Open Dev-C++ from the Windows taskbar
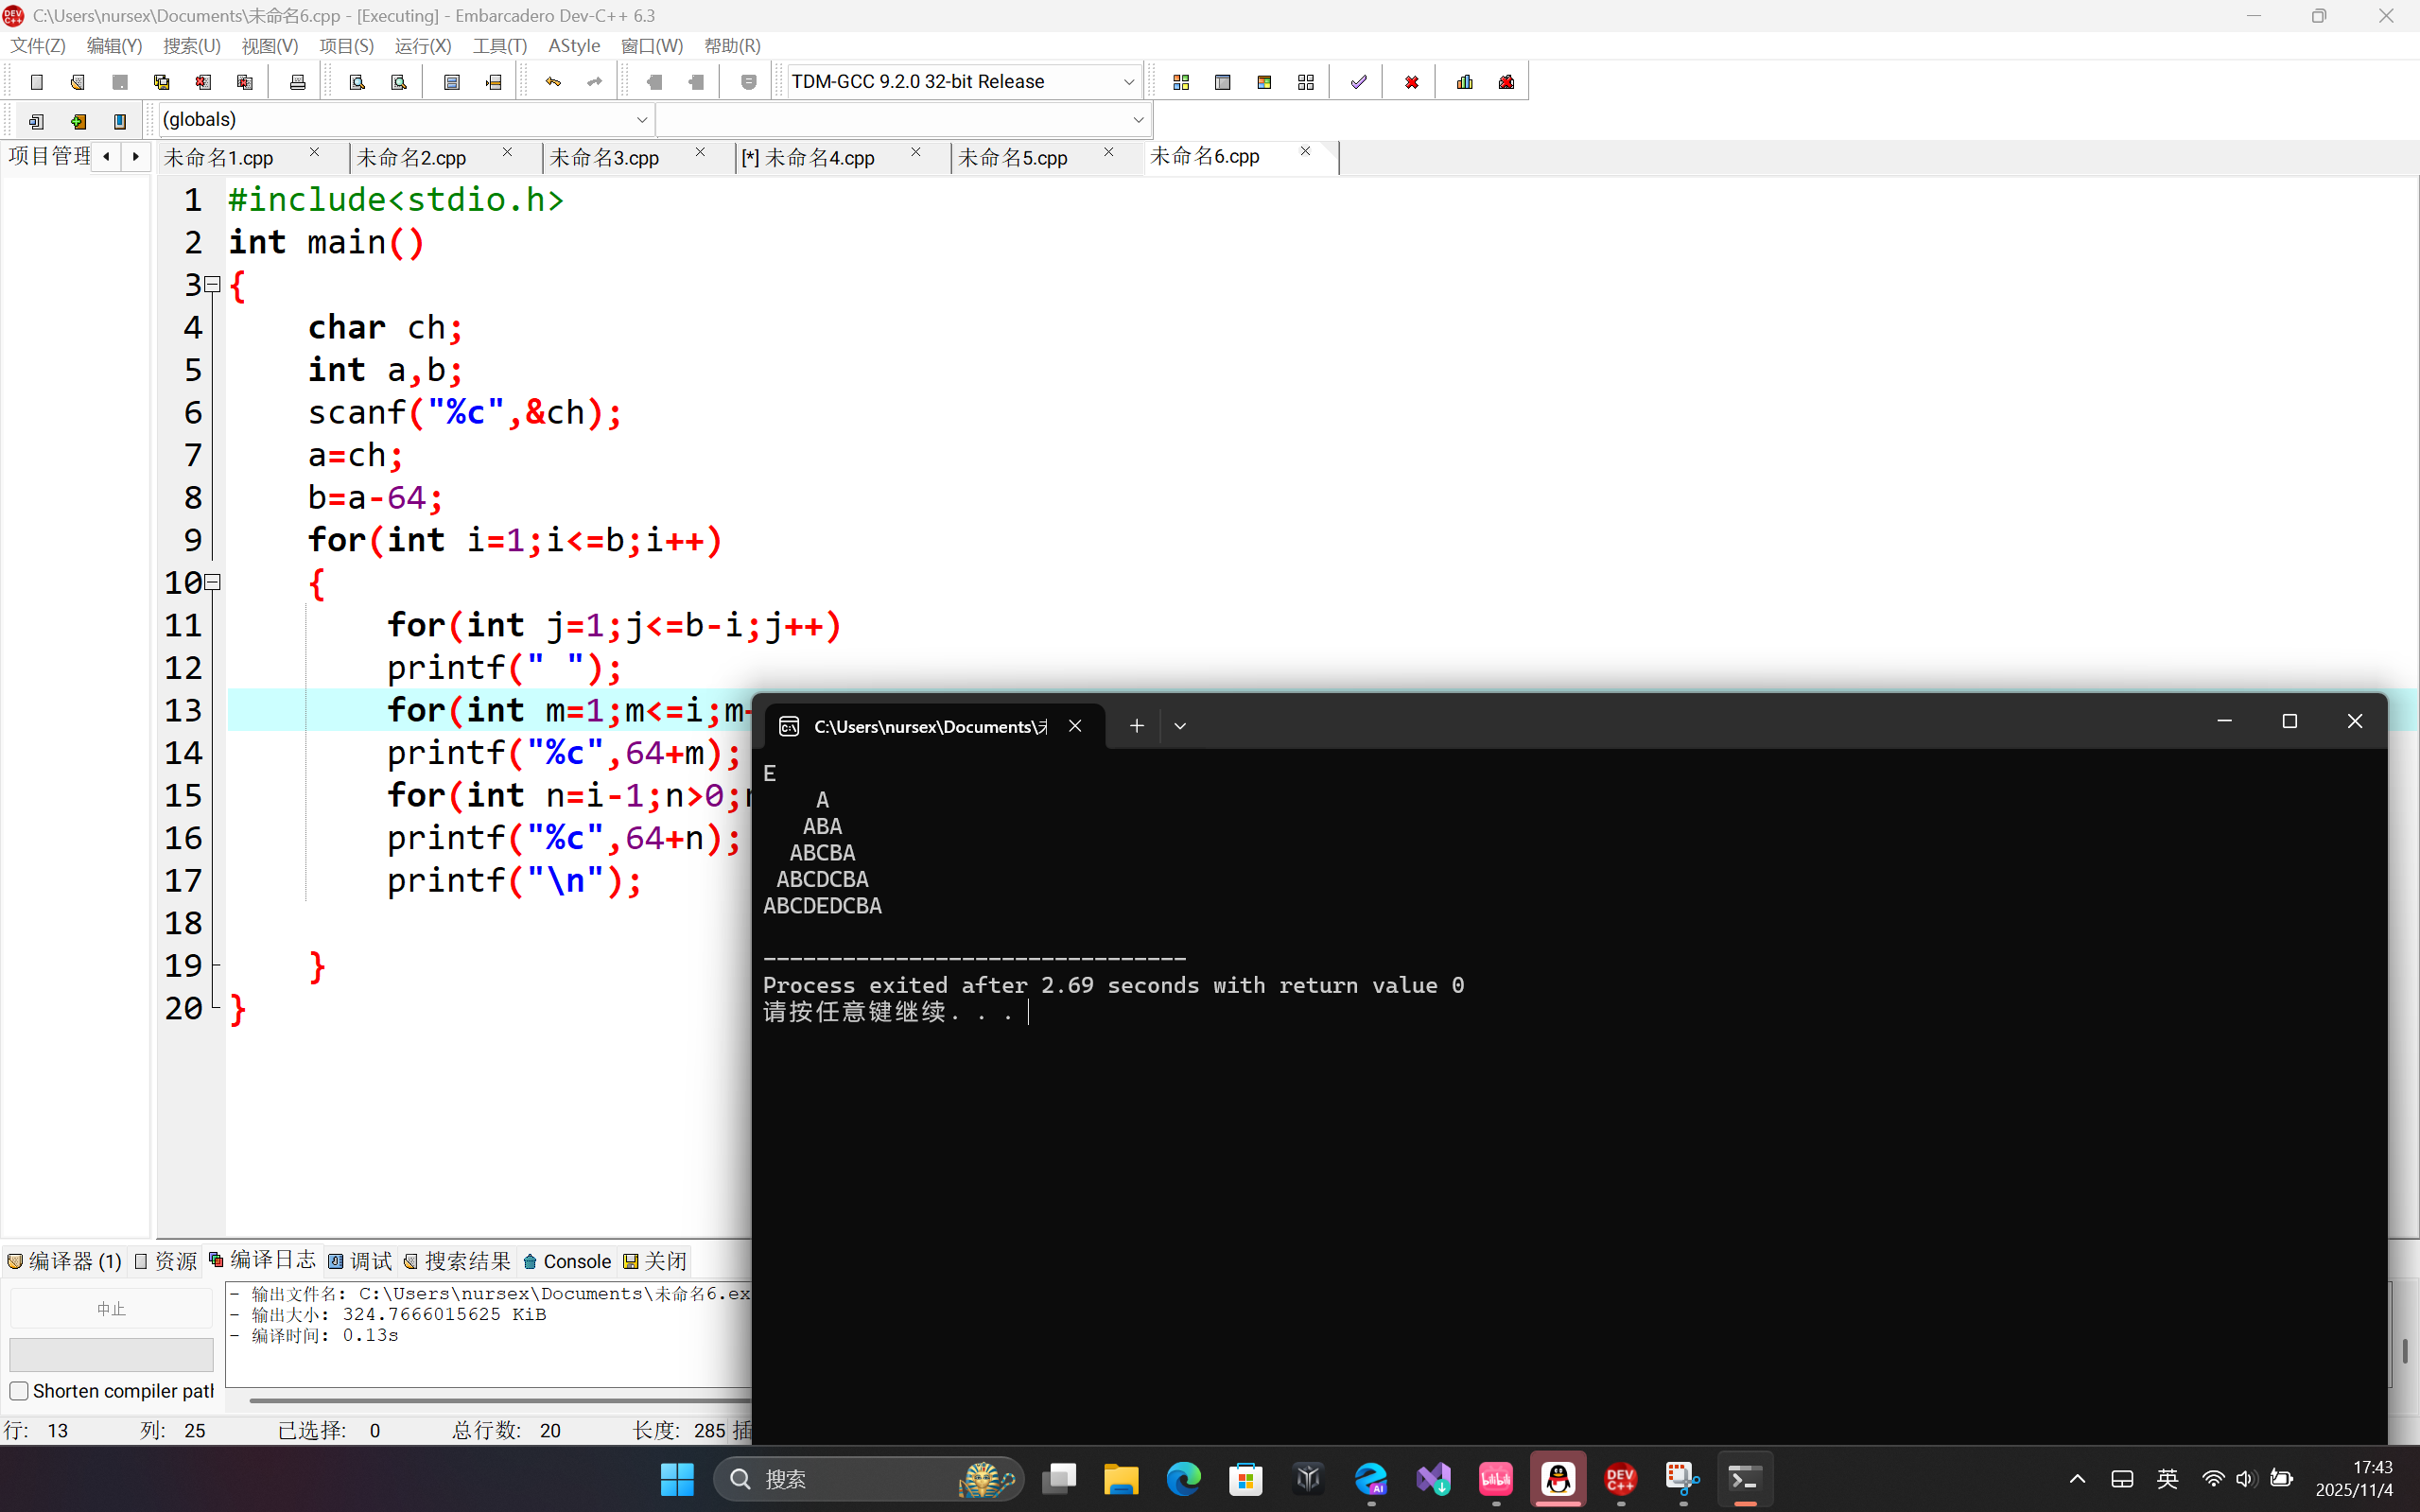This screenshot has height=1512, width=2420. click(x=1620, y=1478)
